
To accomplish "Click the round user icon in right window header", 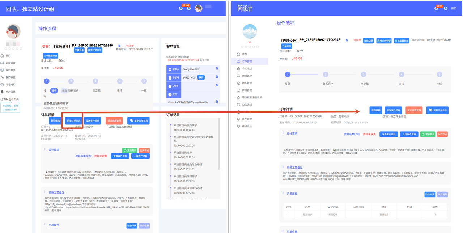I will click(x=446, y=8).
